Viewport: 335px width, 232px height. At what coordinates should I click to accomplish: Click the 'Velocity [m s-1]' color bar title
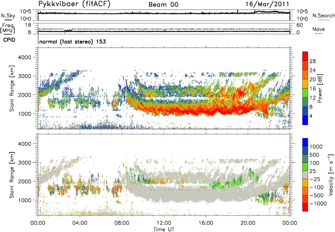pyautogui.click(x=330, y=175)
